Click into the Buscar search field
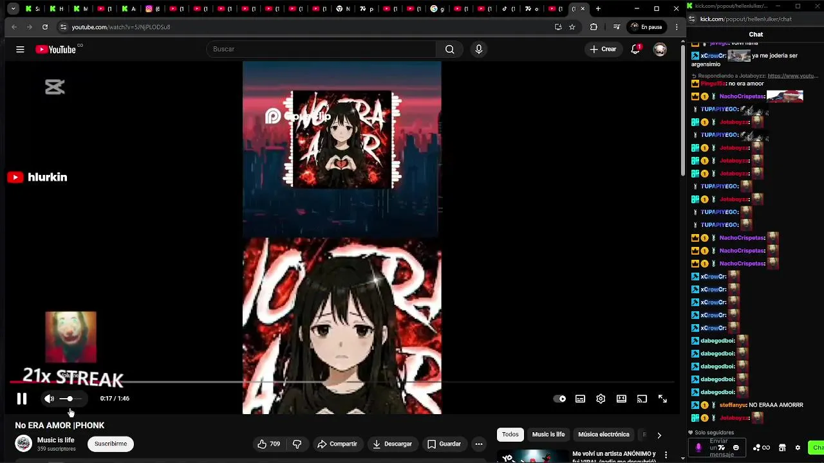This screenshot has width=824, height=463. tap(321, 50)
